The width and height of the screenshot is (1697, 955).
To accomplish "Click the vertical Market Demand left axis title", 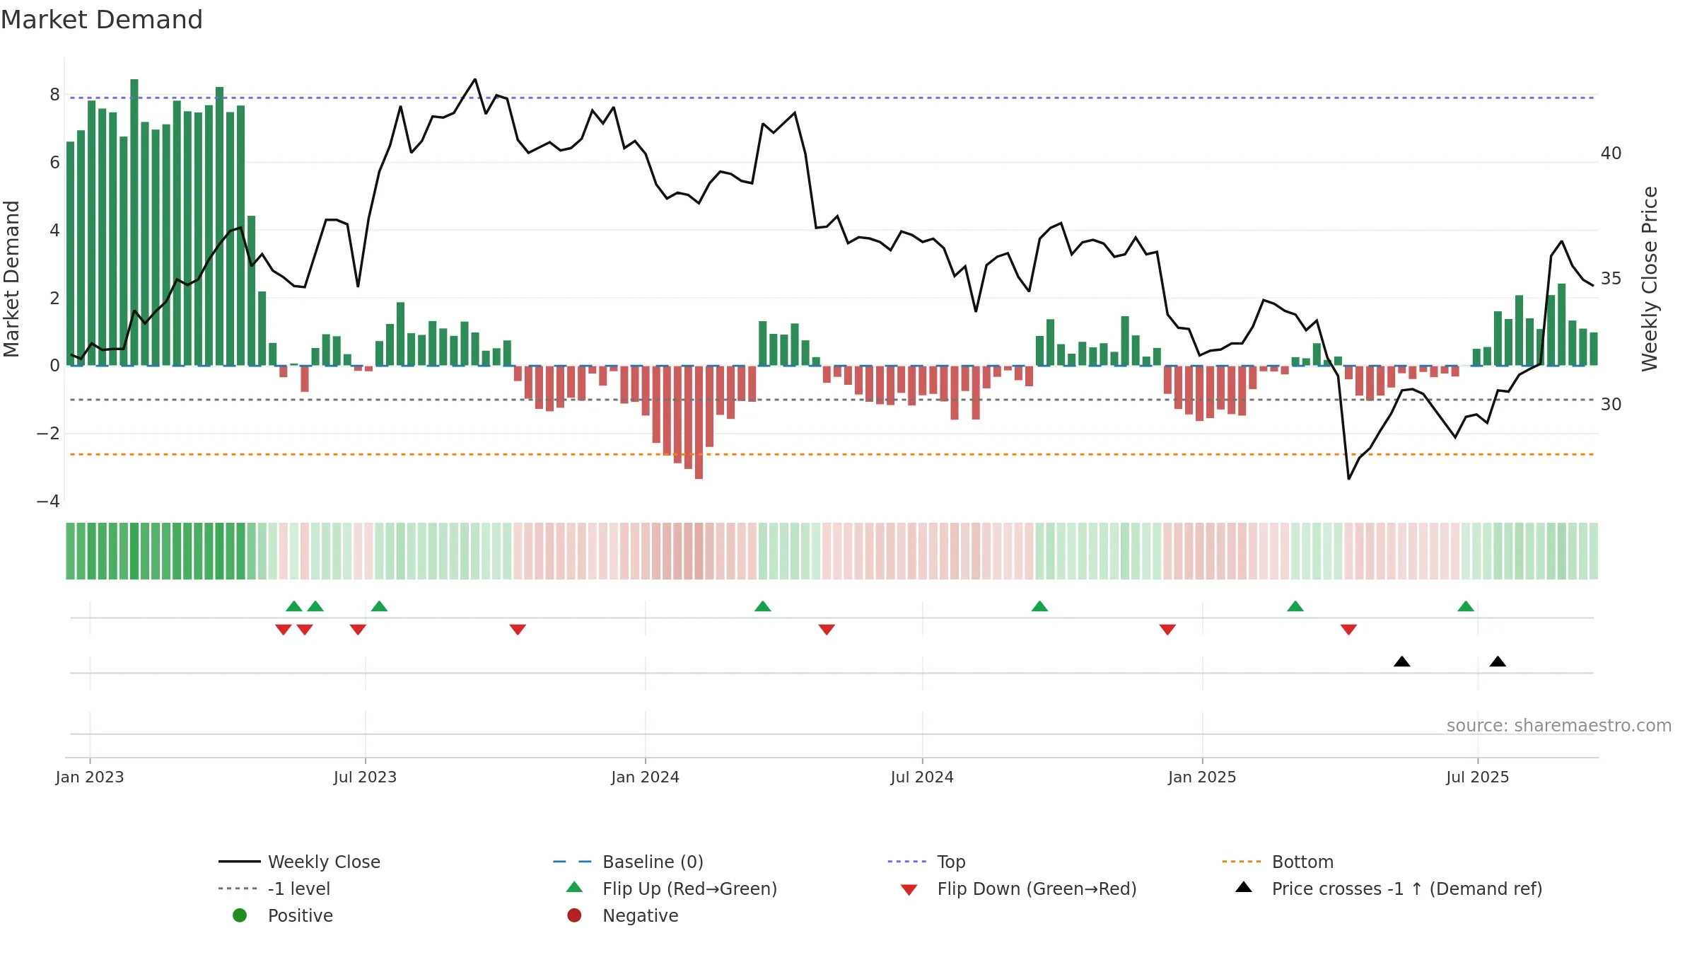I will 11,279.
